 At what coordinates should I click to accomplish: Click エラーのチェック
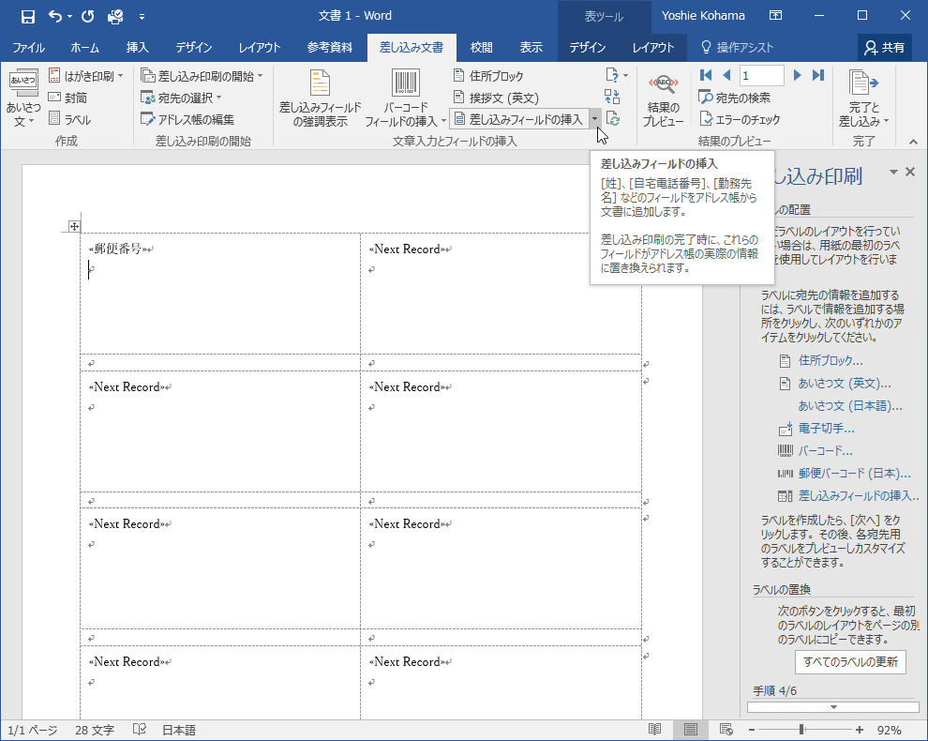(740, 120)
